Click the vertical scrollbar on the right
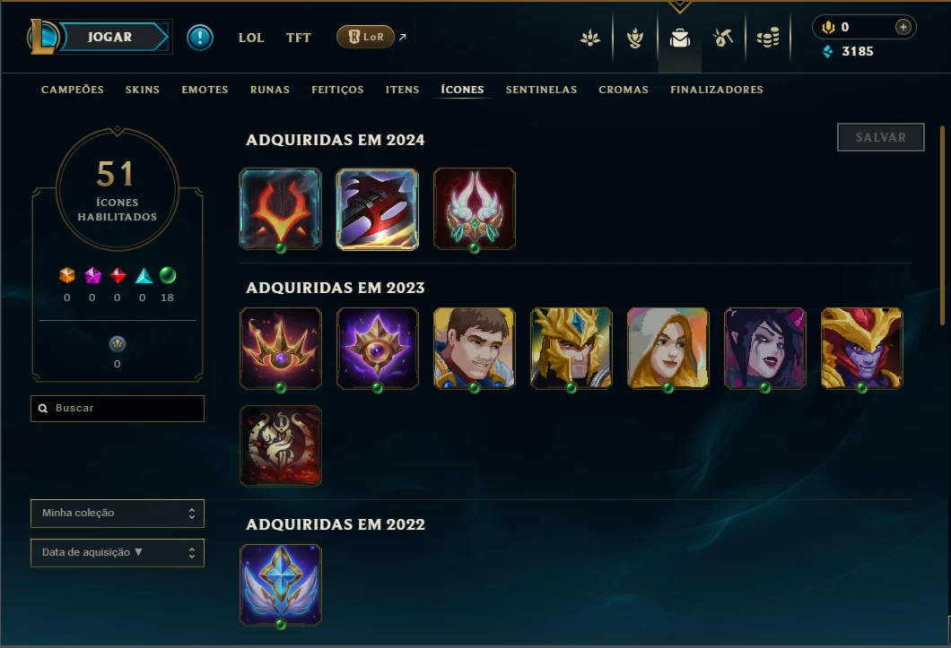 point(942,226)
